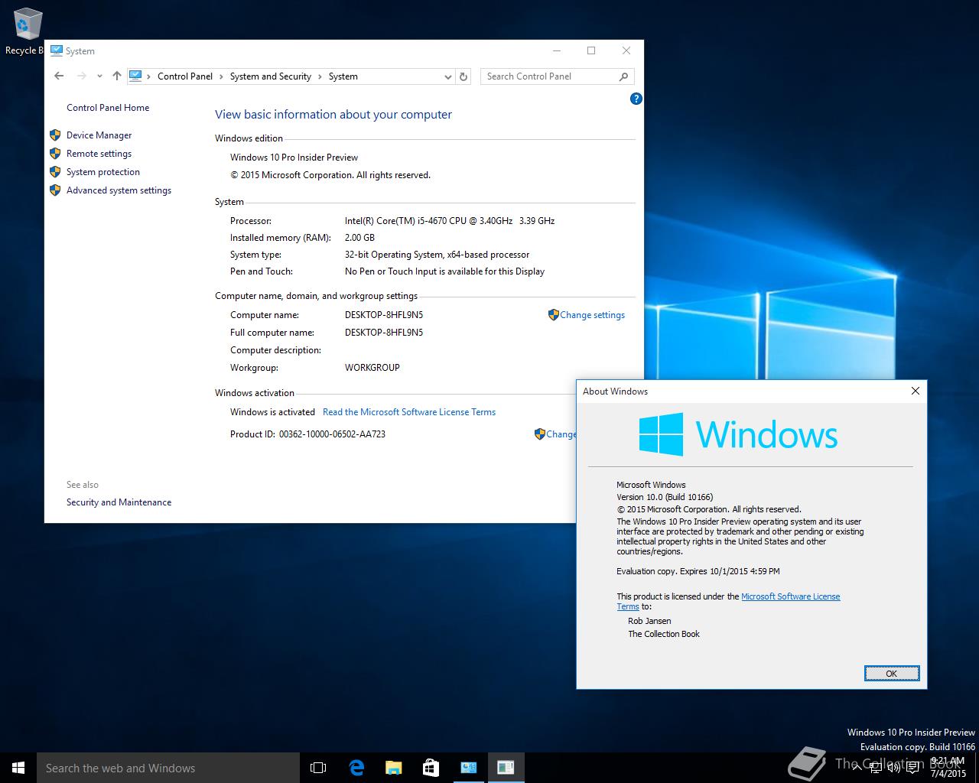Image resolution: width=979 pixels, height=783 pixels.
Task: Click 32-bit Operating System system type text
Action: pyautogui.click(x=437, y=255)
